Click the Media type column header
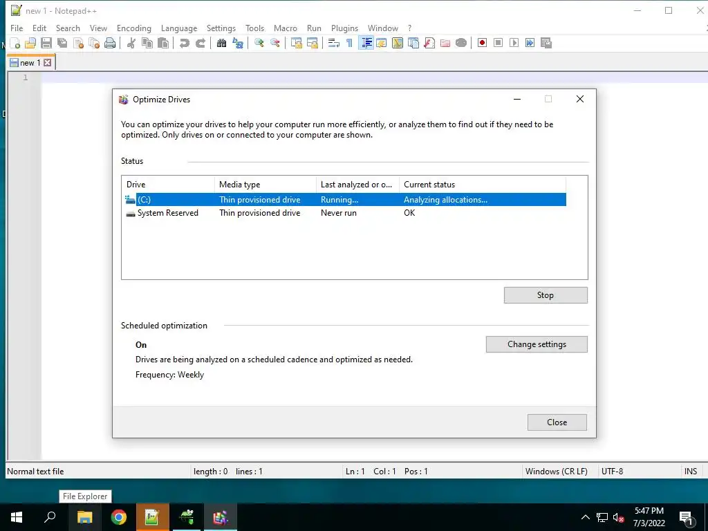 265,184
